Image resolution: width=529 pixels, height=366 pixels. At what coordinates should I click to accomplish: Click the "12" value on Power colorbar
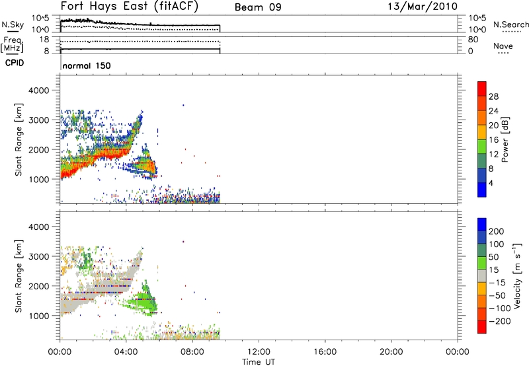click(493, 155)
